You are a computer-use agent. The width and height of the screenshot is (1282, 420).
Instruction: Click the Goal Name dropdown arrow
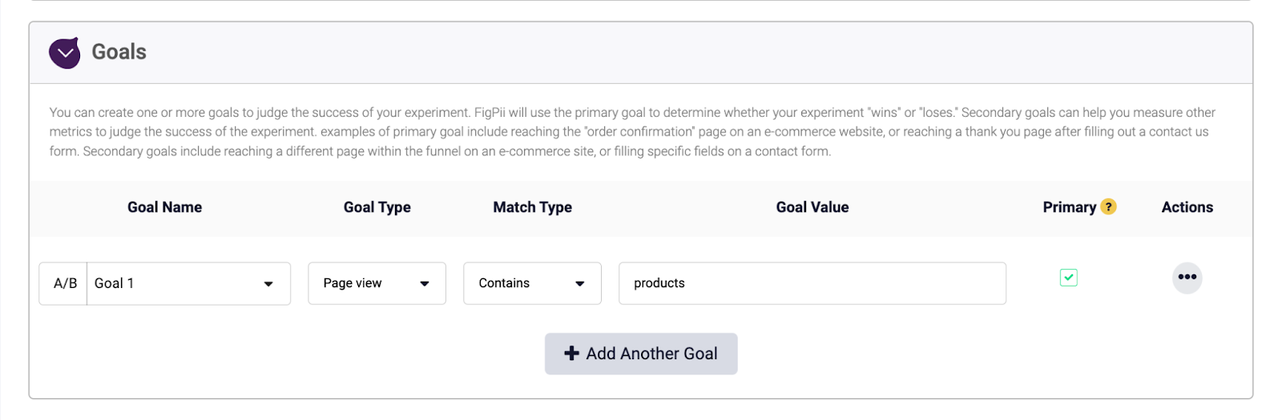268,284
